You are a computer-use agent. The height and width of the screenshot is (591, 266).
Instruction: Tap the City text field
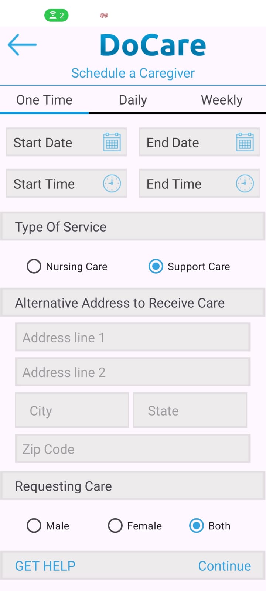[72, 410]
